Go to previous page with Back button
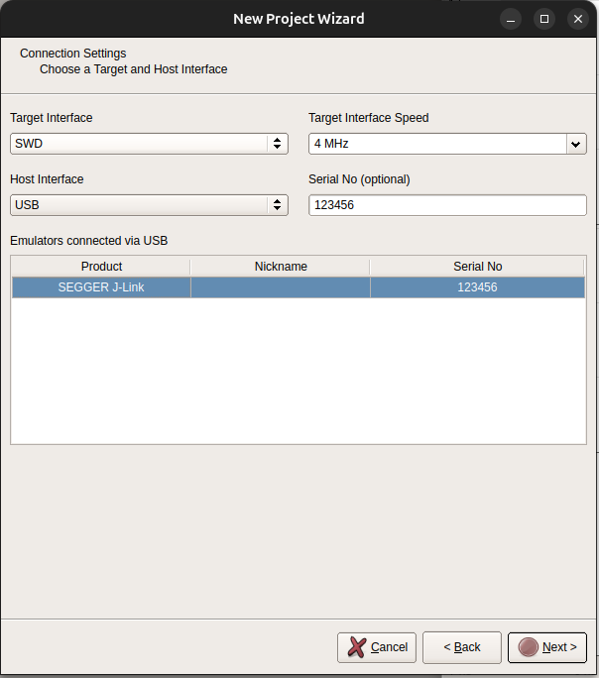 pos(461,647)
